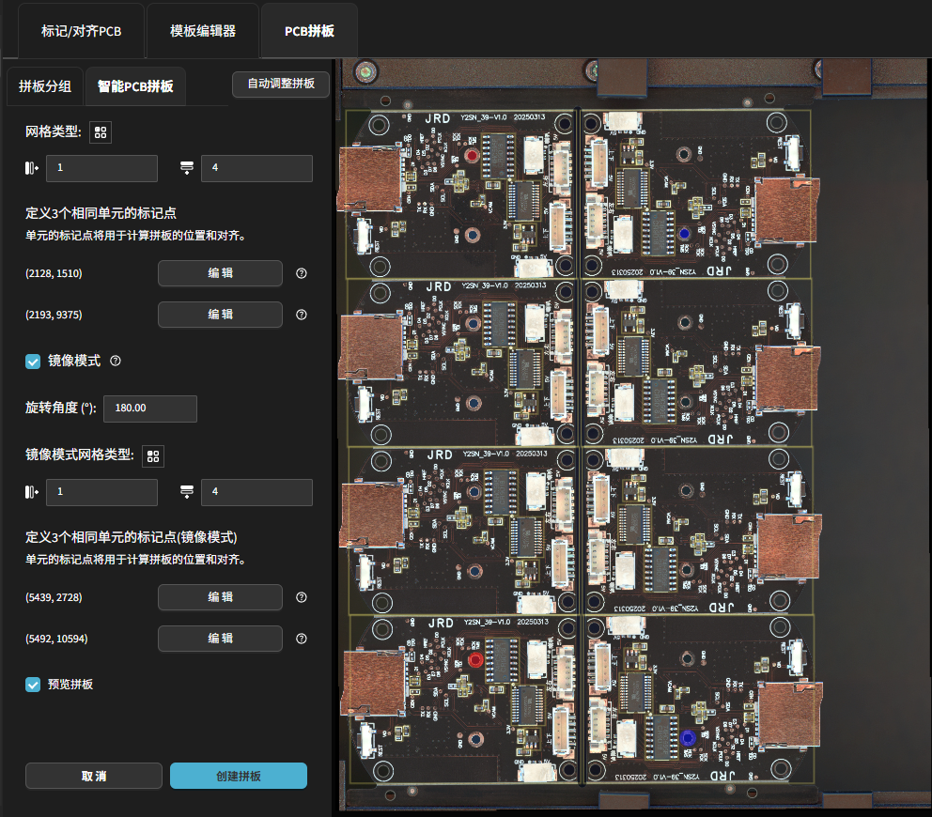Cancel with the 取消 button

(94, 776)
